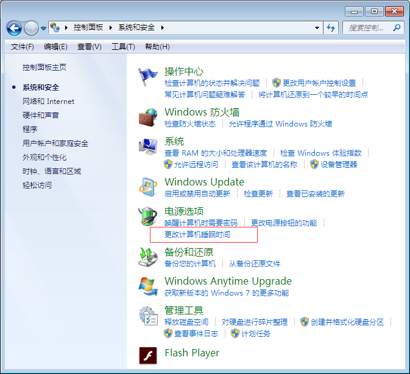Viewport: 410px width, 374px height.
Task: Open the Flash Player heading link
Action: [192, 353]
